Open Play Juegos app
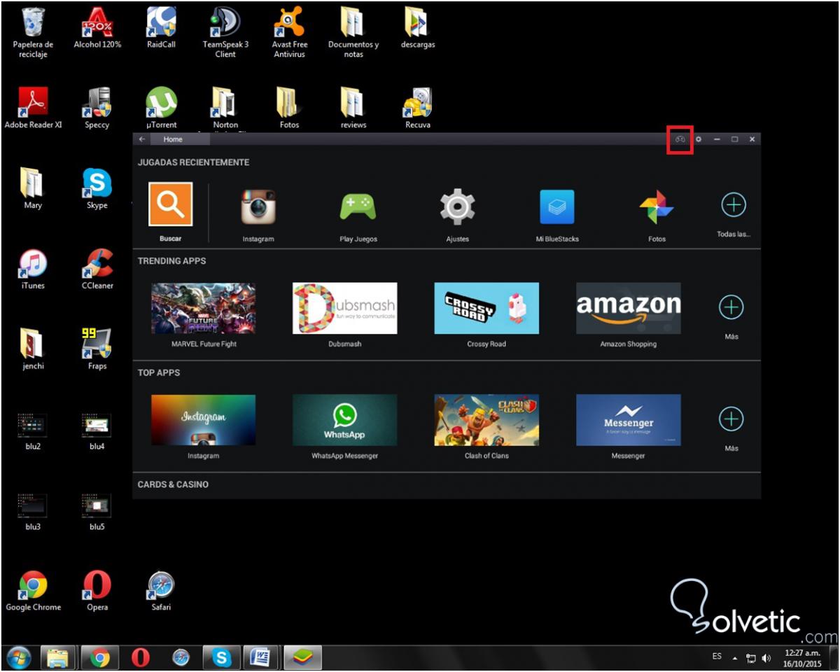The image size is (840, 672). pyautogui.click(x=358, y=206)
